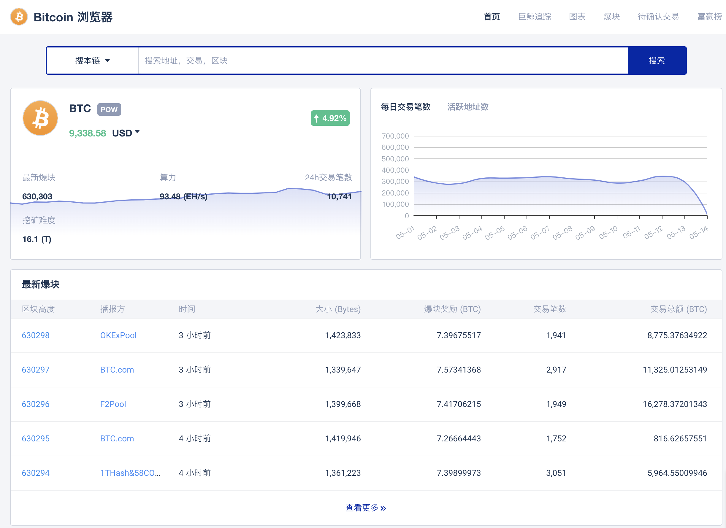
Task: Click the 爆块奖励 (BTC) column header
Action: (x=452, y=309)
